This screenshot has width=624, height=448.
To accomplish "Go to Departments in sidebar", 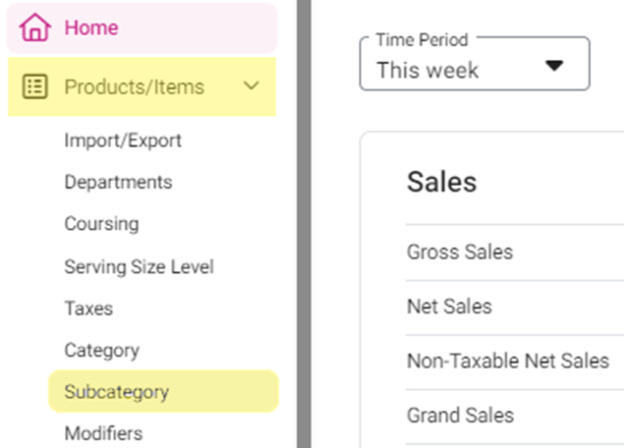I will coord(118,182).
